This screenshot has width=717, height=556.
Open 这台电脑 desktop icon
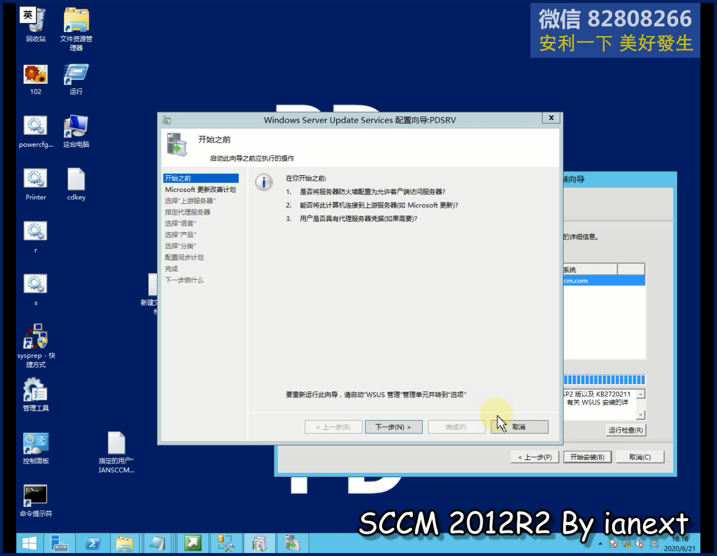76,132
